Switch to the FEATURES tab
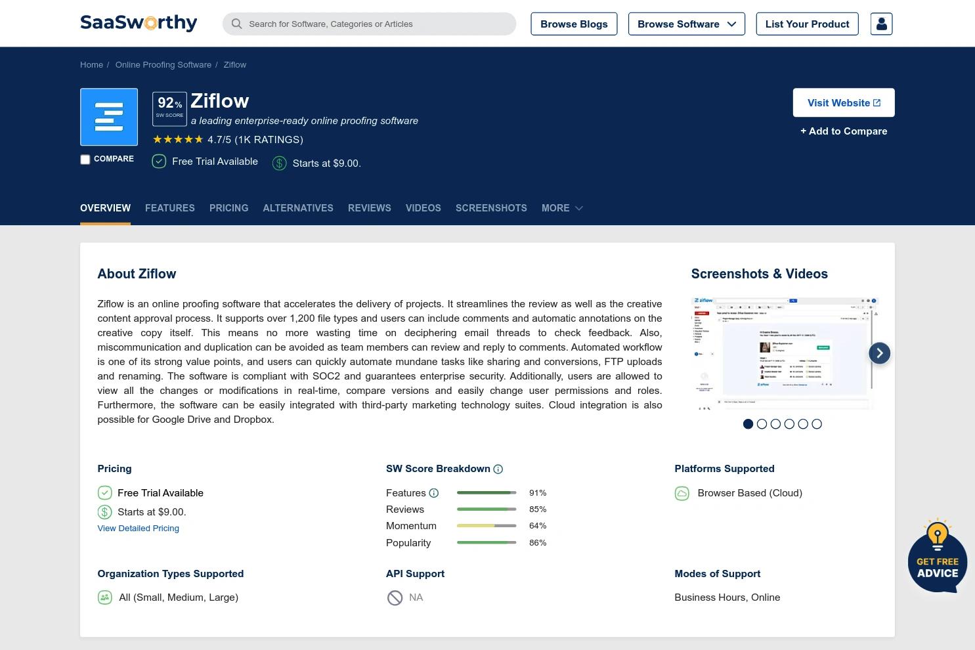 click(x=170, y=208)
